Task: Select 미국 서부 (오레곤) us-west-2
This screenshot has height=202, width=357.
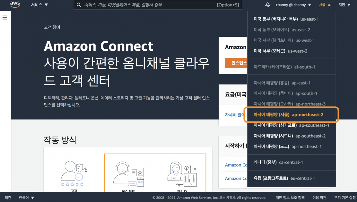Action: (280, 51)
